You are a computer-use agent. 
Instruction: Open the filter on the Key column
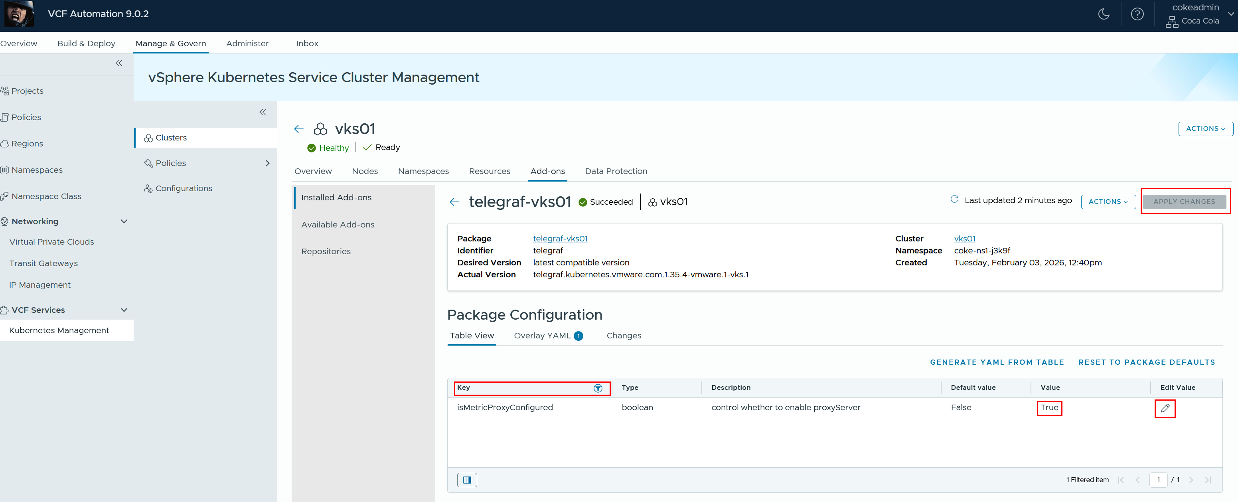pos(597,388)
